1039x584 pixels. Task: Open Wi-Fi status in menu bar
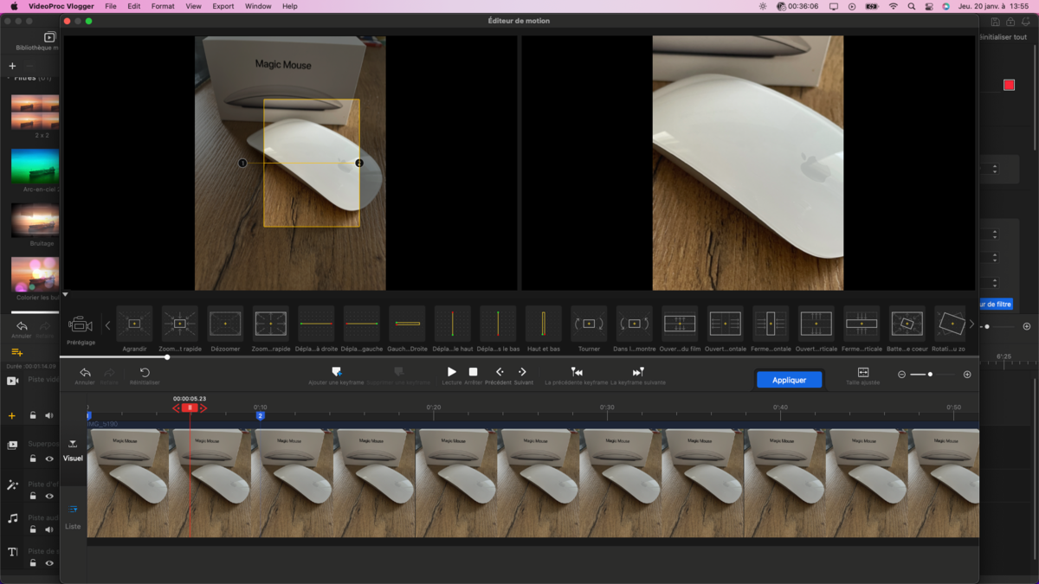[894, 6]
